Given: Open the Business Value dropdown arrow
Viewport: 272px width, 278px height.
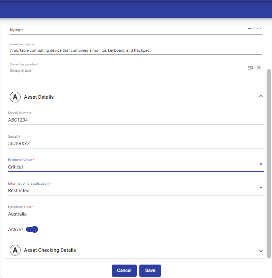Looking at the screenshot, I should click(x=261, y=164).
